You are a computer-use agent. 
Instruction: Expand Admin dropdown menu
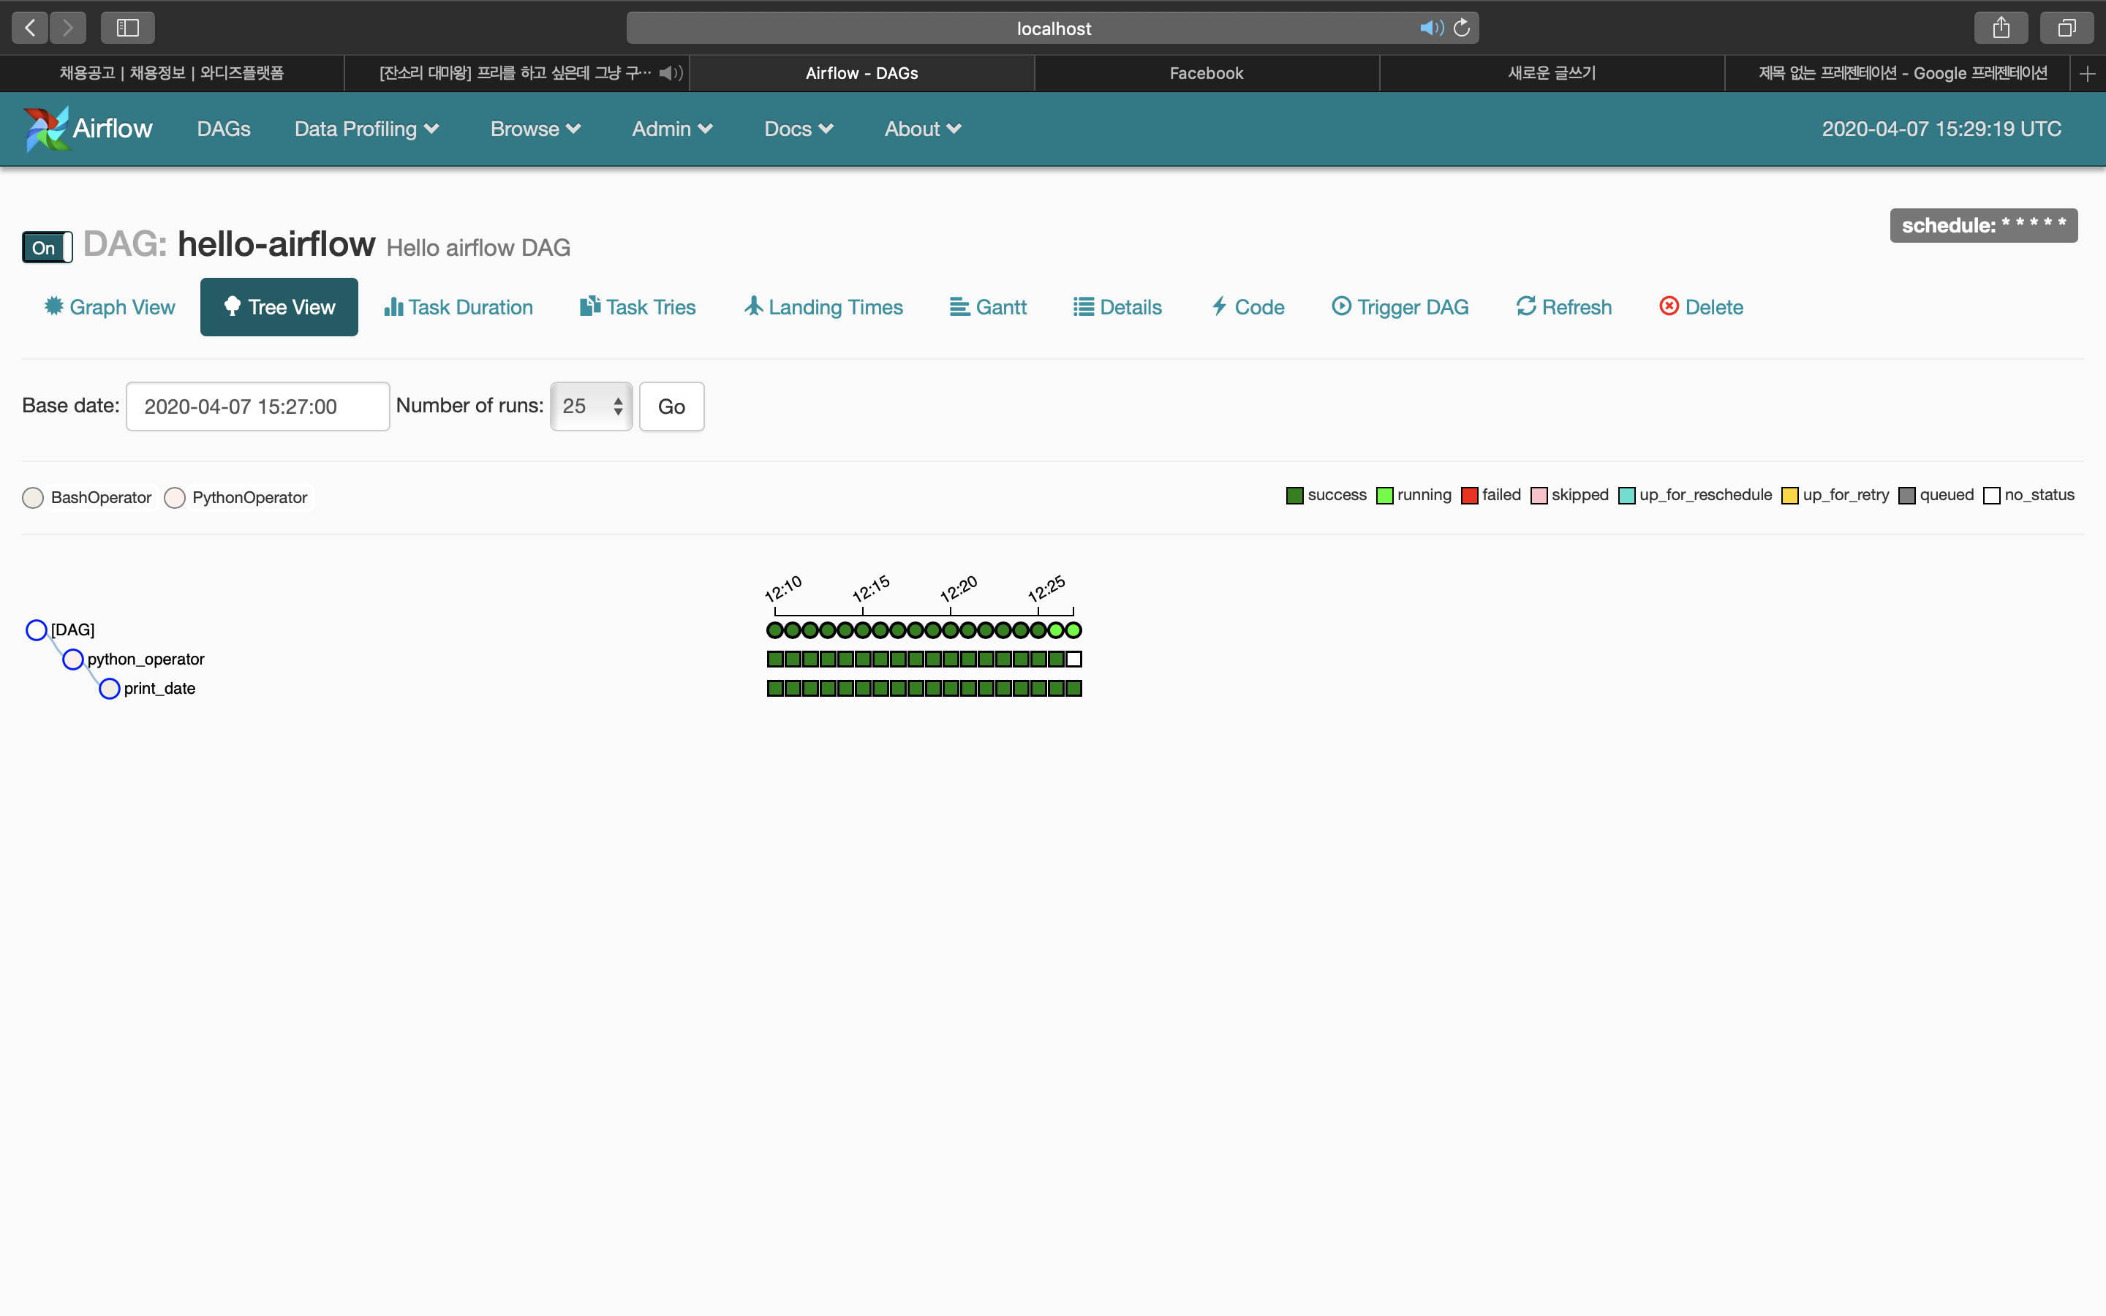[672, 129]
